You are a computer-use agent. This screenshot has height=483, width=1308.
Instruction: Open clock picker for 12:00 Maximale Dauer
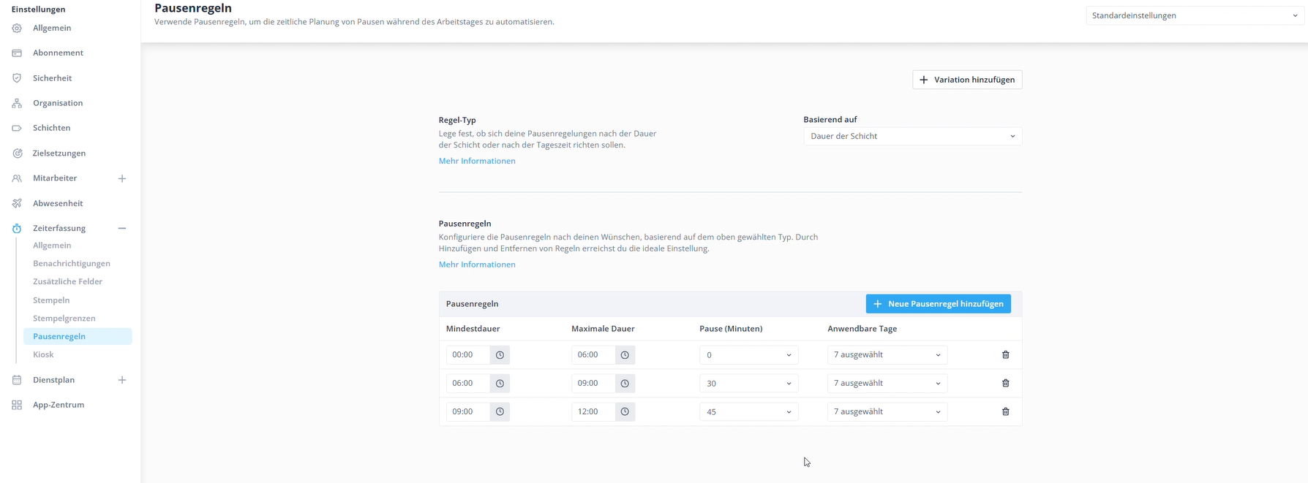pyautogui.click(x=625, y=411)
